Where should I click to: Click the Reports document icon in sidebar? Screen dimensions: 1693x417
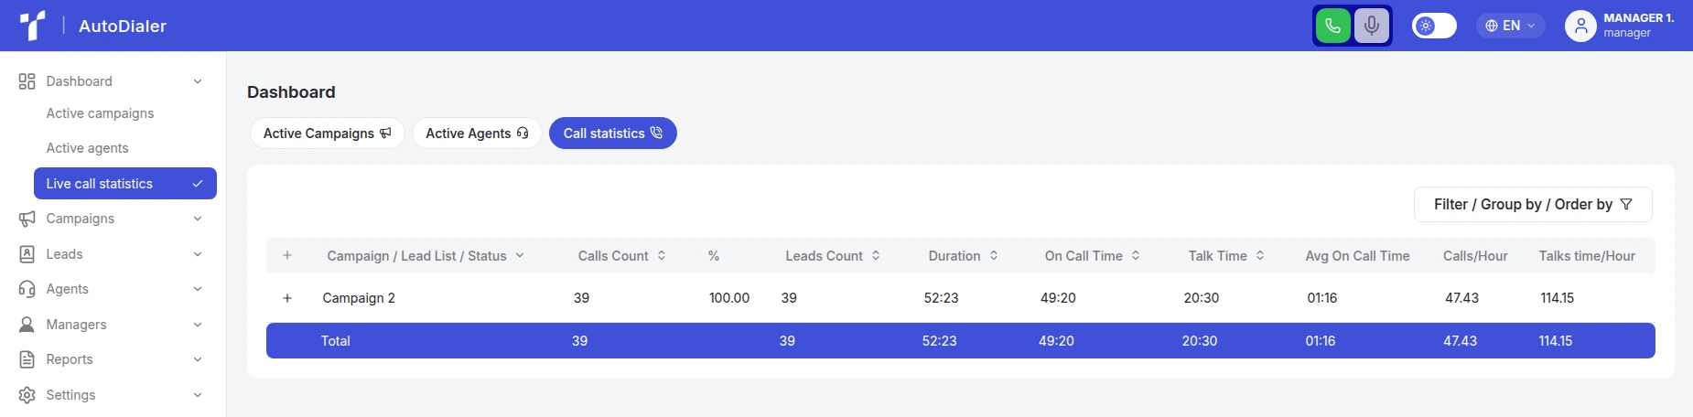coord(27,359)
